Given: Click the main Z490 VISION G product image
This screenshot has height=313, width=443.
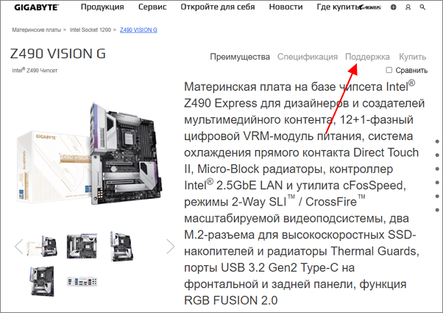Looking at the screenshot, I should (90, 153).
